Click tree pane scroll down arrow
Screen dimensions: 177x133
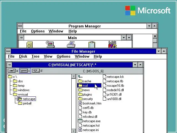74,131
